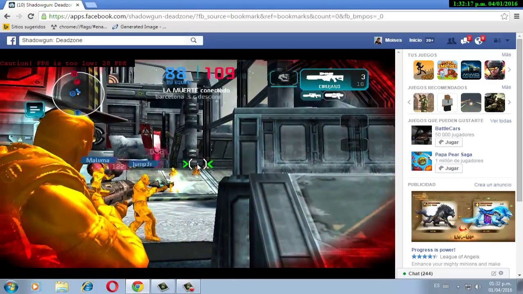523x294 pixels.
Task: Click Más next to Juegos Recomendados
Action: 506,87
